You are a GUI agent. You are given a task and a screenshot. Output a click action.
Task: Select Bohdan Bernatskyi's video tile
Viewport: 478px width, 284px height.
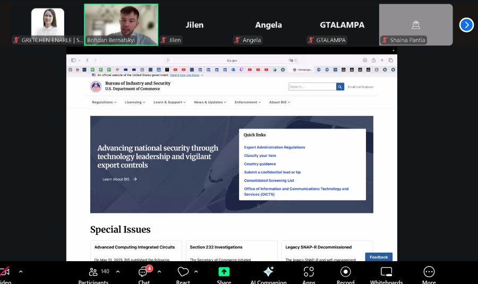121,25
